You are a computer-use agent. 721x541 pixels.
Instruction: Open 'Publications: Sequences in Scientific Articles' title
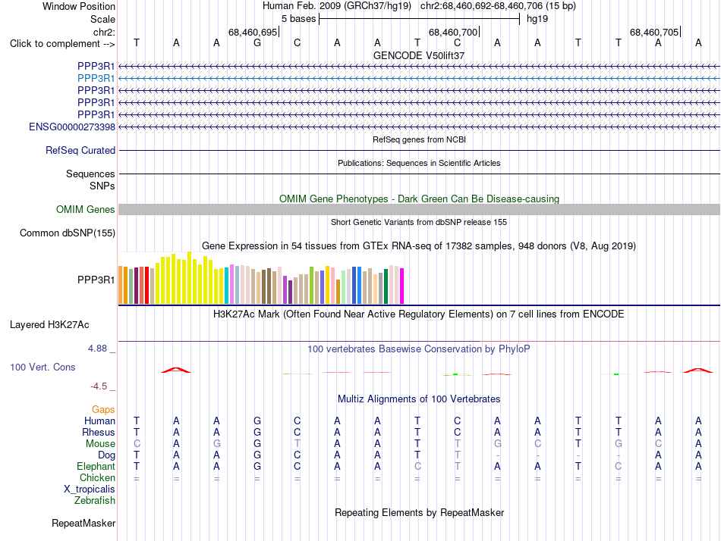click(x=419, y=163)
